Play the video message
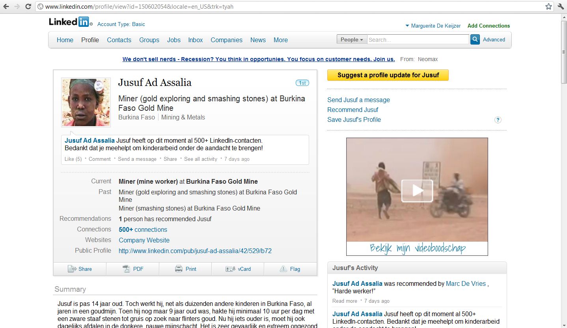Image resolution: width=567 pixels, height=328 pixels. (x=417, y=191)
